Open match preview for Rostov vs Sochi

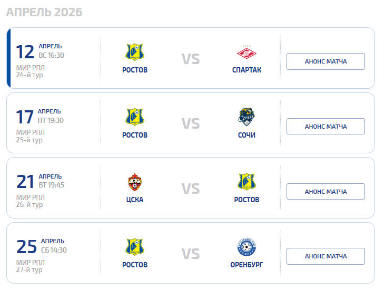tap(325, 127)
